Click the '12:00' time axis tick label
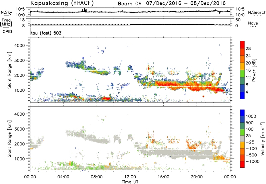Viewport: 266px width, 184px height. [130, 177]
